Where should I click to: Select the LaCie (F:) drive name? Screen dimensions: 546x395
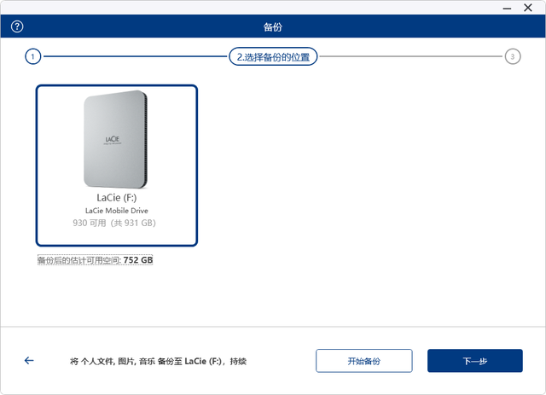[116, 198]
